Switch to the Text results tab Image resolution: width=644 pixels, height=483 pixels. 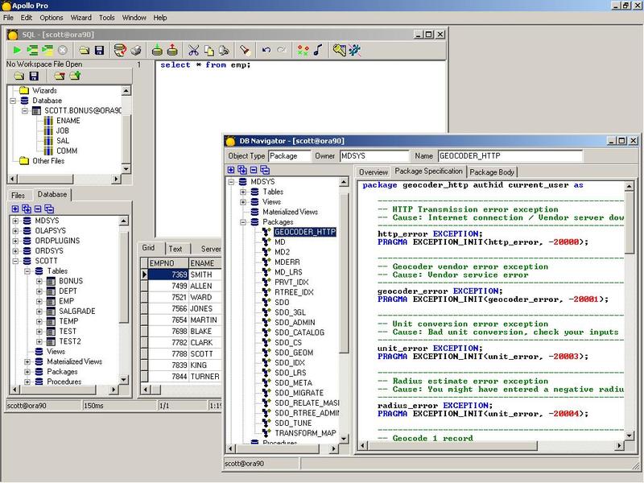point(175,249)
